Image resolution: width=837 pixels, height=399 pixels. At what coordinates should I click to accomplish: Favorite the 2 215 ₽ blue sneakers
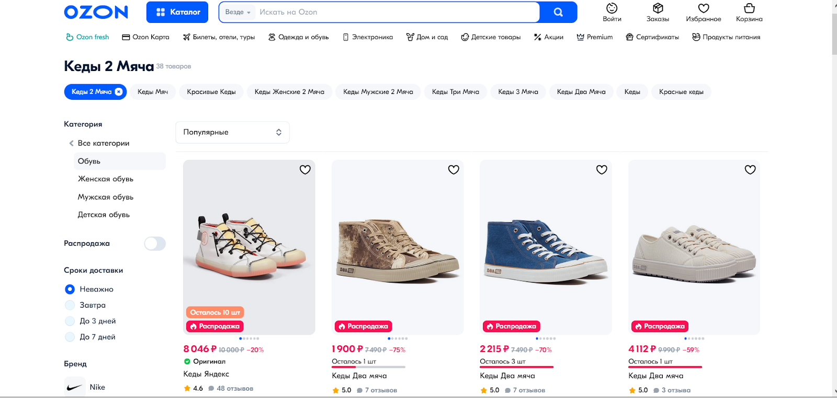(602, 170)
